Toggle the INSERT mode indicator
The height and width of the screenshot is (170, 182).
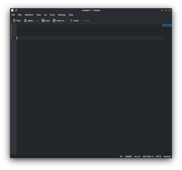[x=129, y=157]
